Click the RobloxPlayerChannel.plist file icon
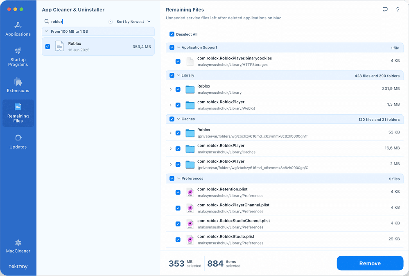 point(190,208)
